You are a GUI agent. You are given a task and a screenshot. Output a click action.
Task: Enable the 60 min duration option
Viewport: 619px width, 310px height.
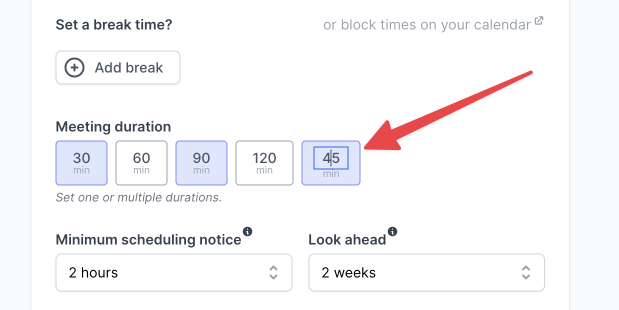pos(141,163)
